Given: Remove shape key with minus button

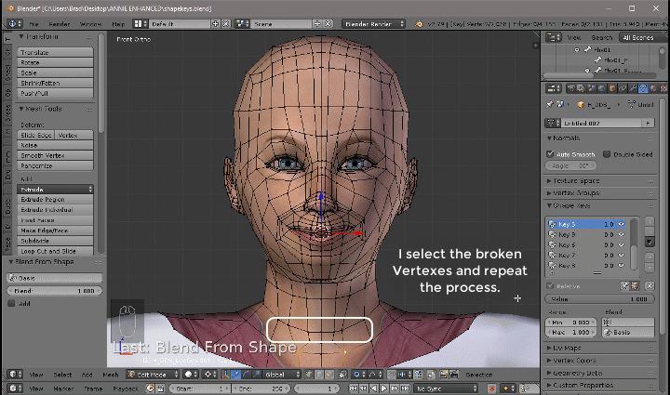Looking at the screenshot, I should (650, 232).
